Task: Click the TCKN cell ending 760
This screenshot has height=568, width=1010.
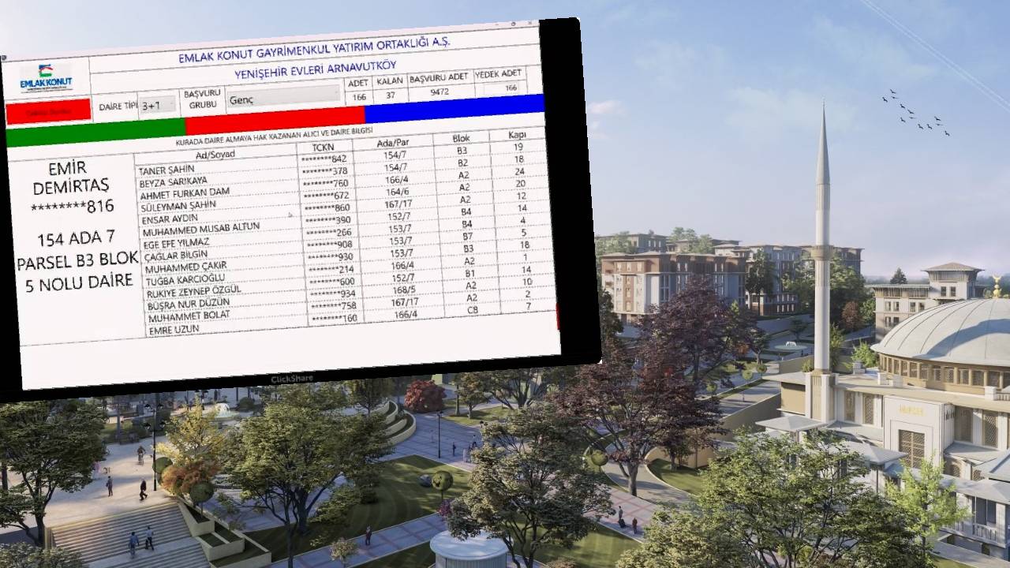Action: coord(325,184)
